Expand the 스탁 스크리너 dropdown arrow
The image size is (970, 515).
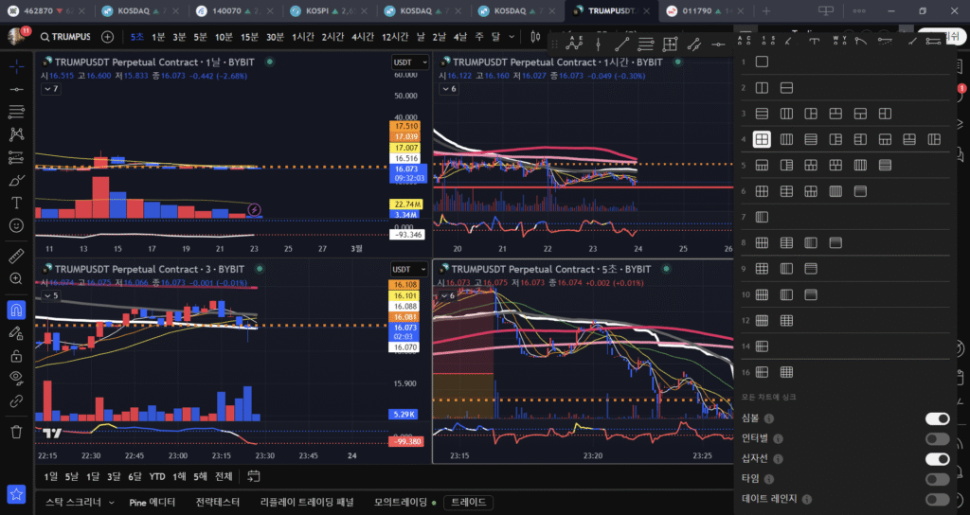pos(112,502)
